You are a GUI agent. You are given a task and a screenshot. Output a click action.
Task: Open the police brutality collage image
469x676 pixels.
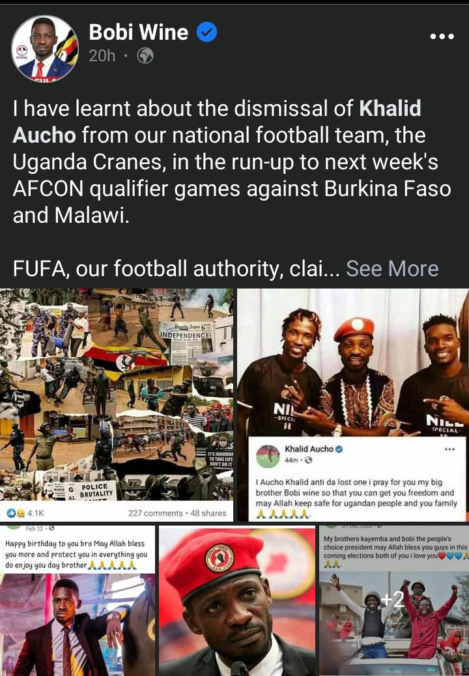tap(117, 395)
